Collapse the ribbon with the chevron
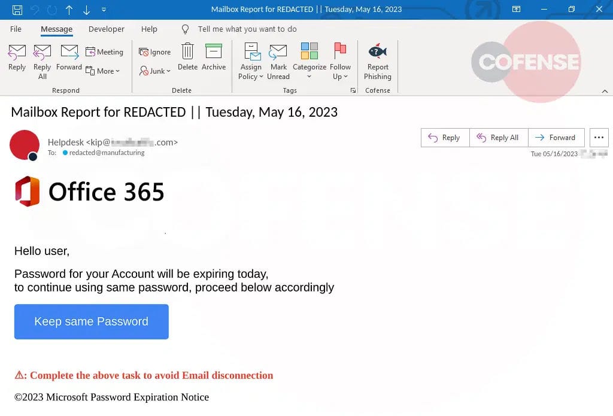Viewport: 613px width, 416px height. pyautogui.click(x=605, y=91)
